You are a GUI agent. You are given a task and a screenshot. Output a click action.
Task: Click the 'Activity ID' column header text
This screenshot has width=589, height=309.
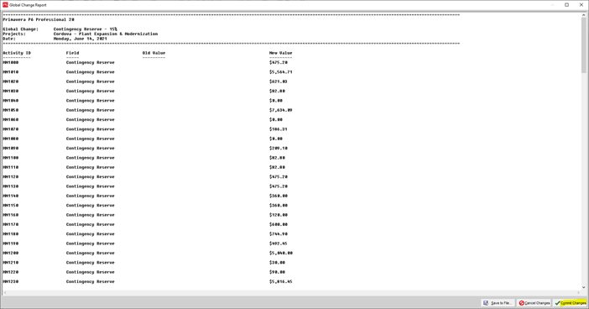pyautogui.click(x=17, y=53)
